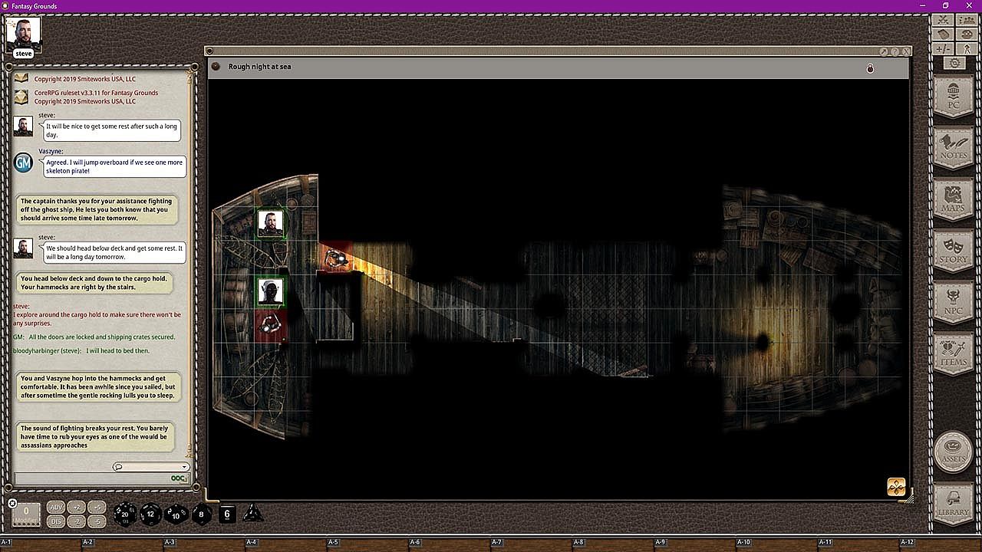This screenshot has width=982, height=552.
Task: Click the modifier box showing 0
Action: coord(26,514)
